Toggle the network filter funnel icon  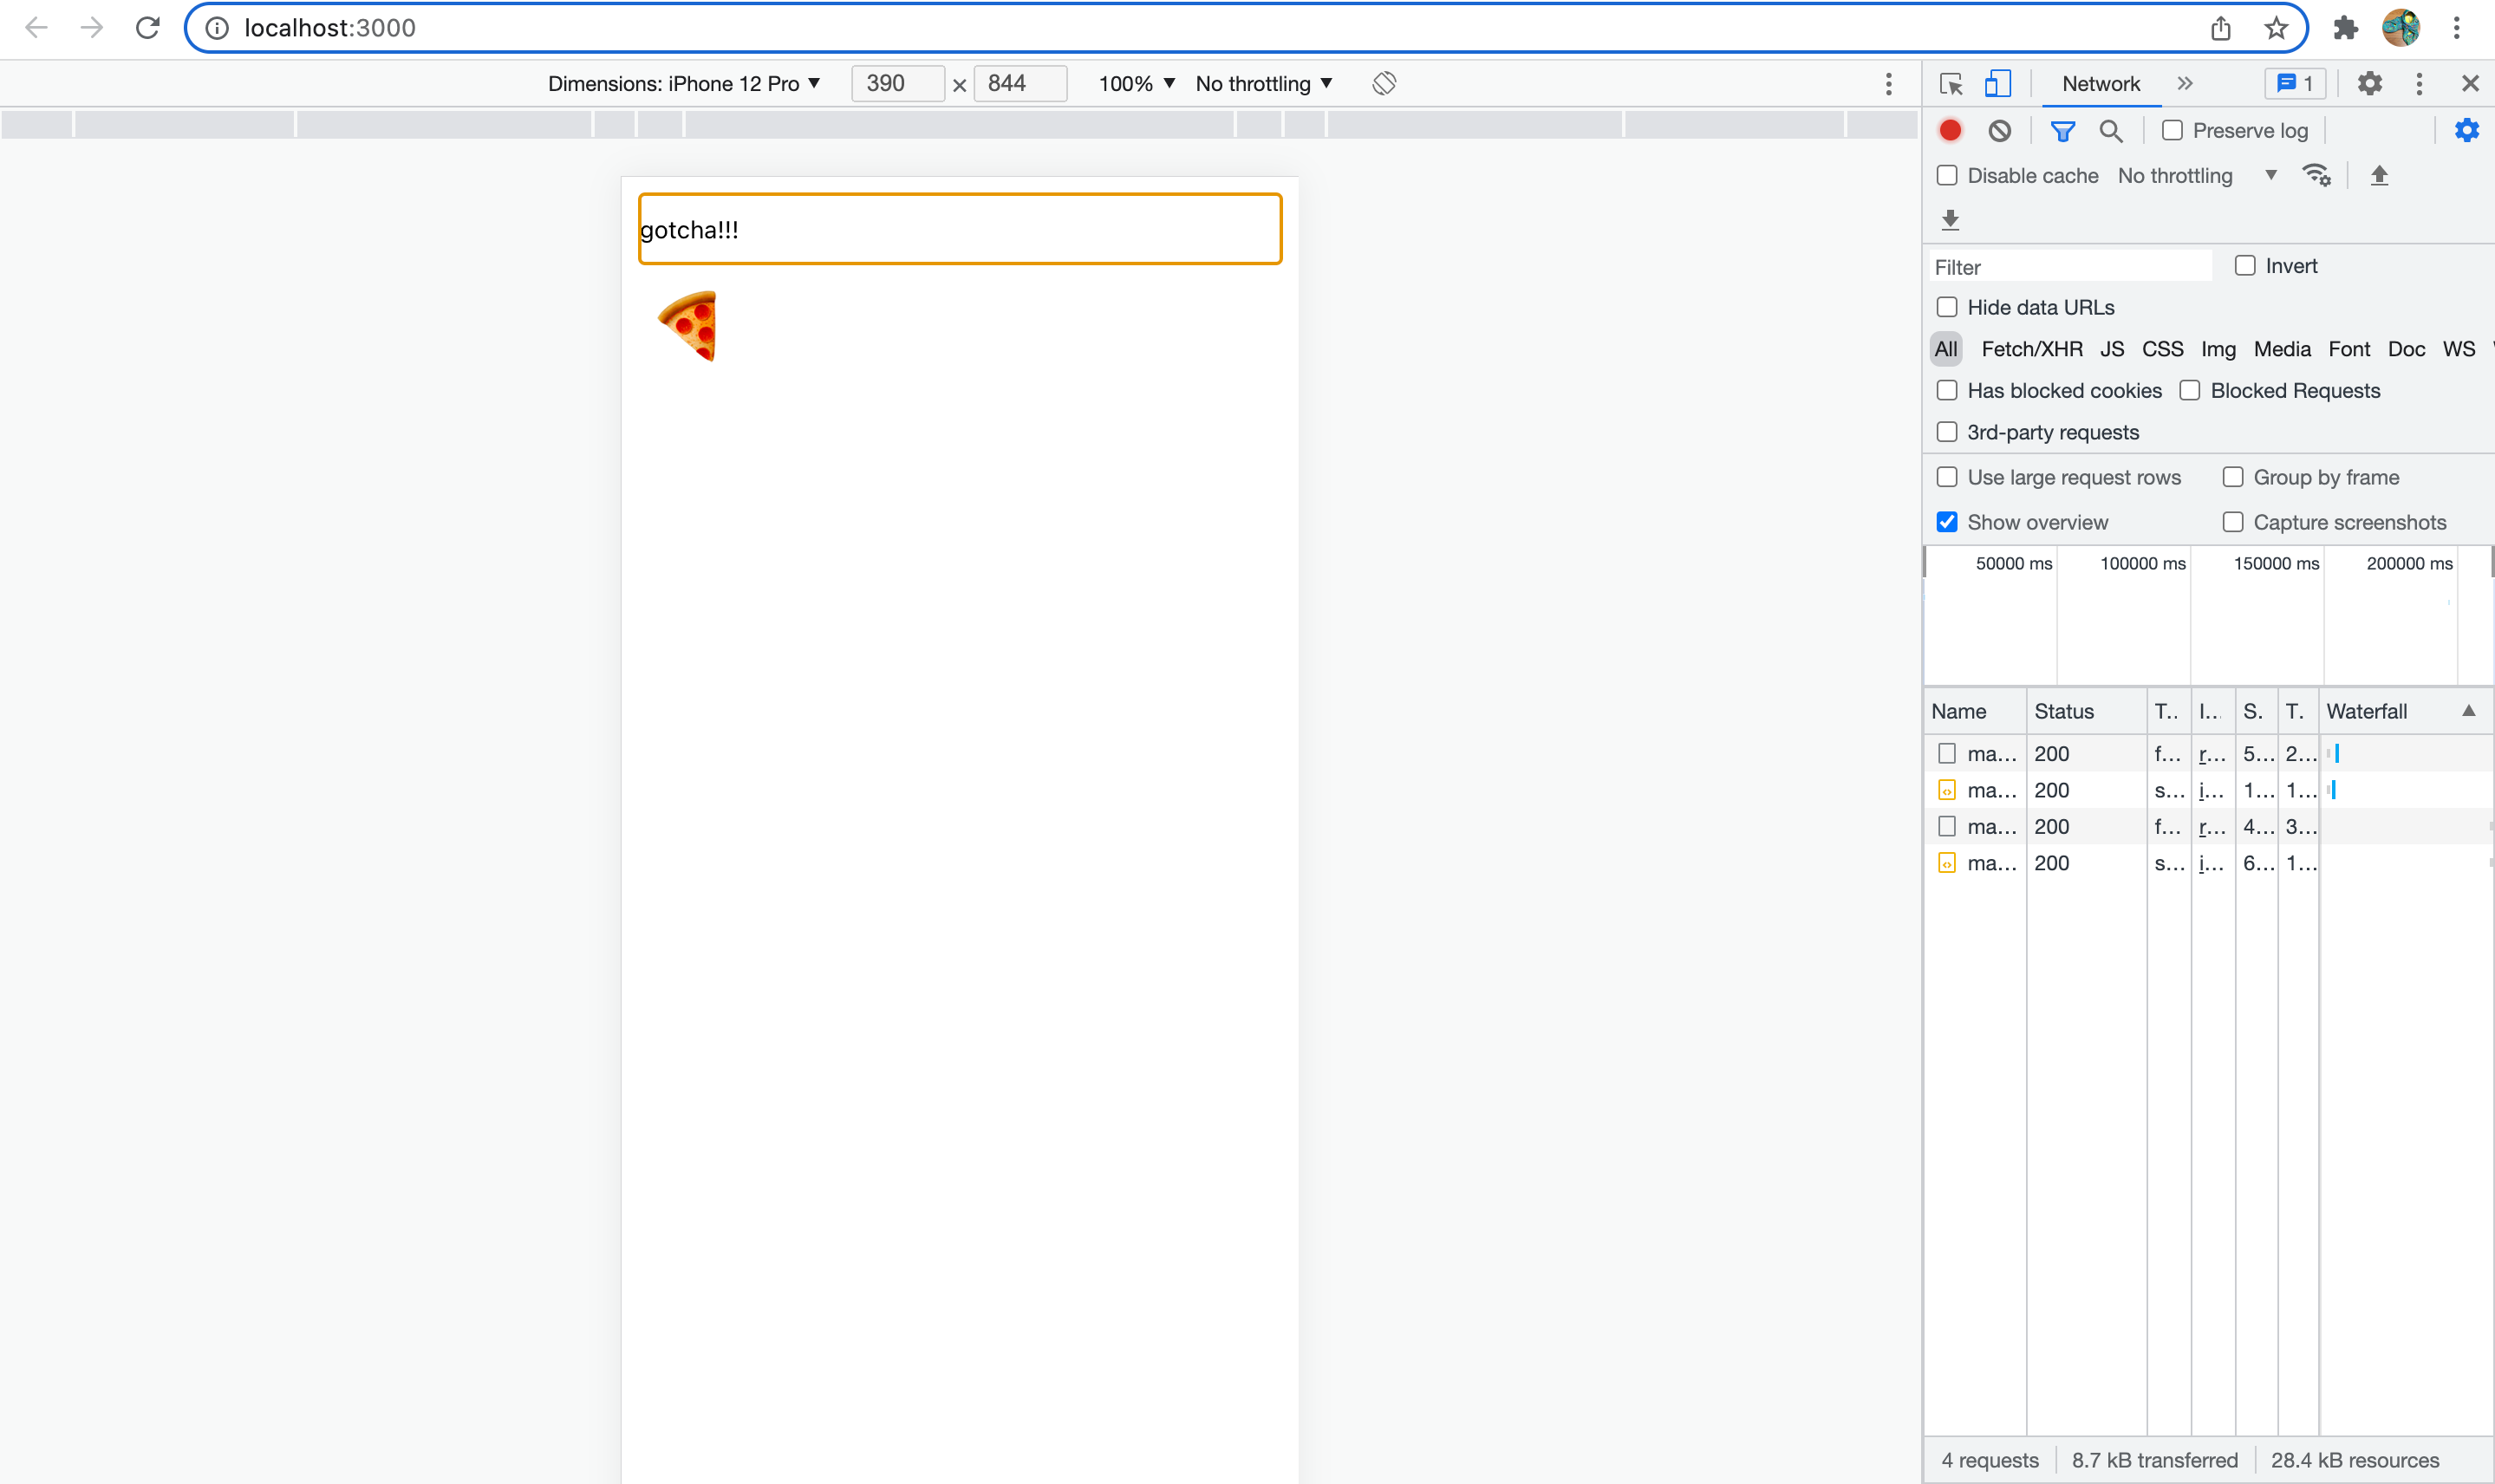[x=2062, y=130]
